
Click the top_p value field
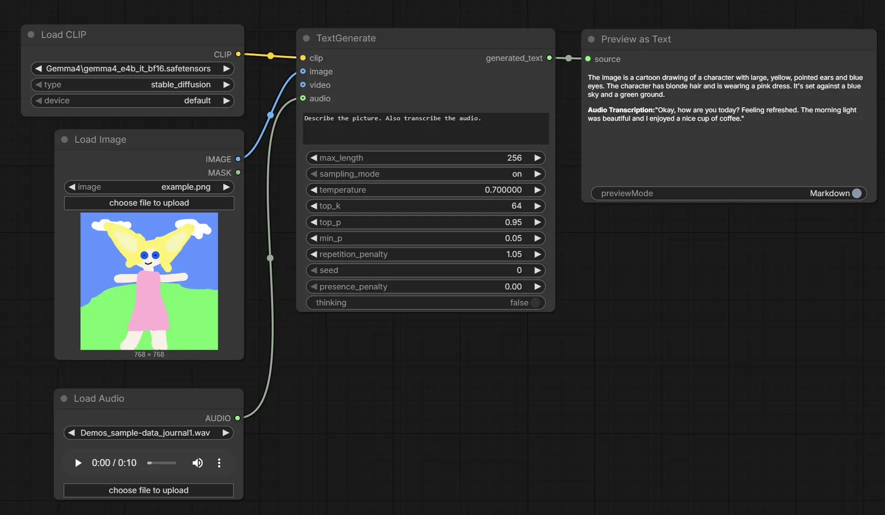click(x=426, y=222)
